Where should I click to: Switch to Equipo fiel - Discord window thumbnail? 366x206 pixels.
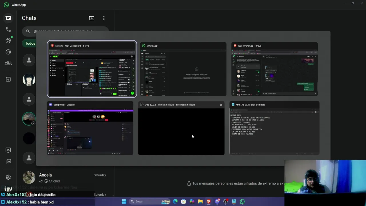click(x=90, y=128)
